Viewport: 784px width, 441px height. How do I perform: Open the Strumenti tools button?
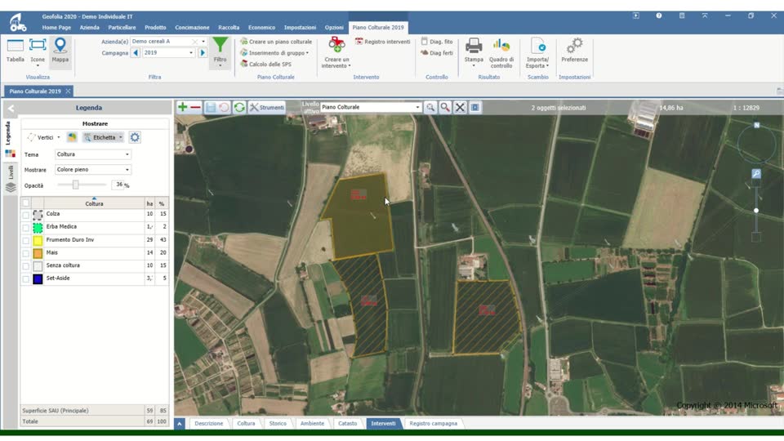pyautogui.click(x=267, y=107)
